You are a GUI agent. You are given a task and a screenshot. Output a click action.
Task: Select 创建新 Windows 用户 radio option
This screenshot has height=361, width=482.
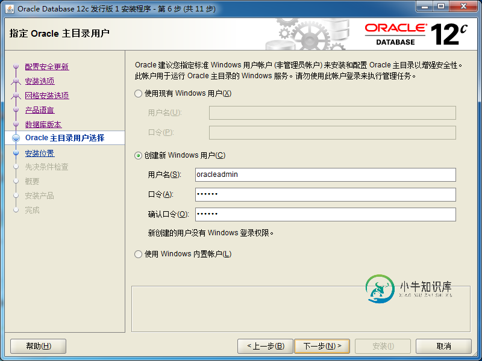(x=139, y=156)
